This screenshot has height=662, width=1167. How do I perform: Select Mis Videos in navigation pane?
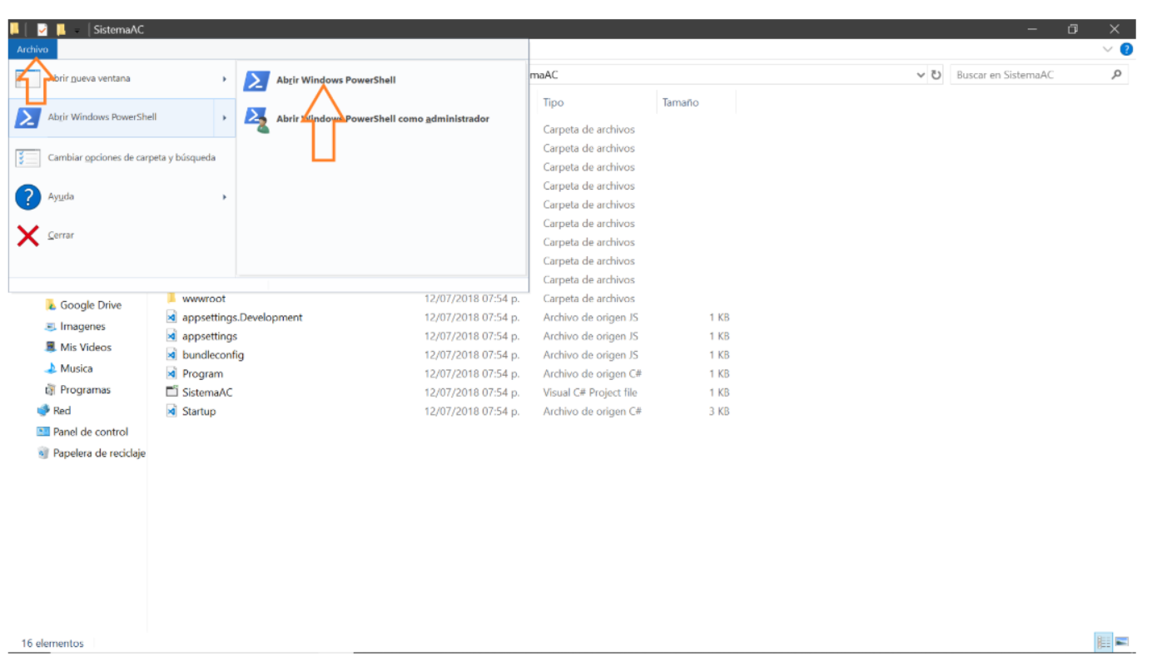(86, 348)
